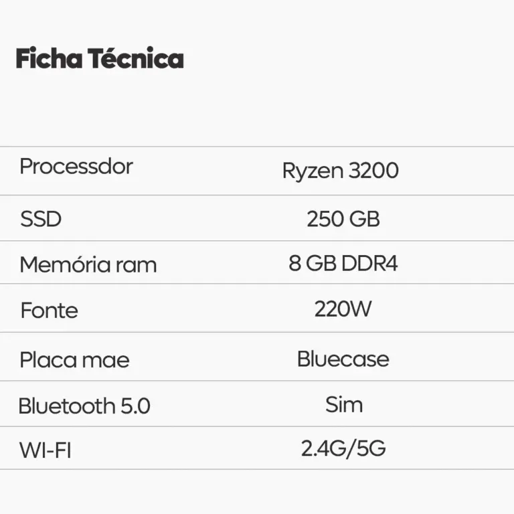Select the Bluetooth 5.0 label
The image size is (514, 514).
pyautogui.click(x=84, y=406)
